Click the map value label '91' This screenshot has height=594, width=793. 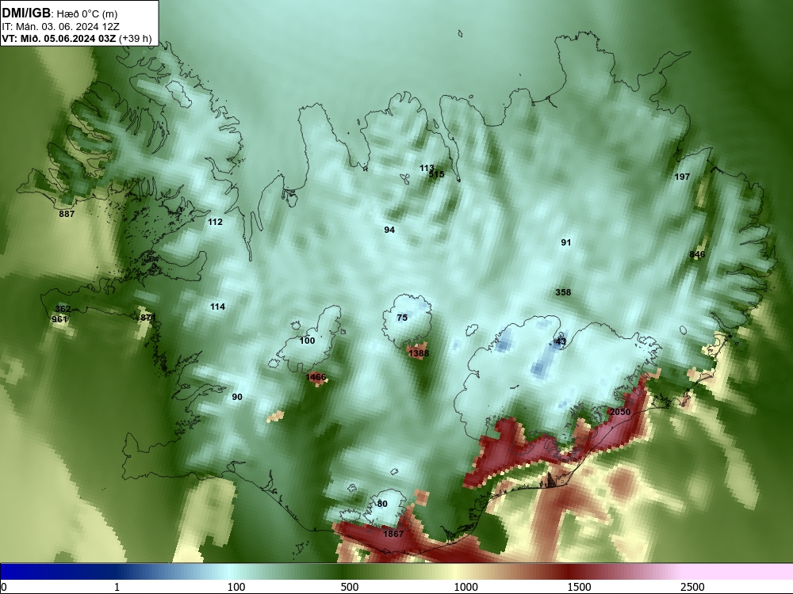pyautogui.click(x=566, y=242)
